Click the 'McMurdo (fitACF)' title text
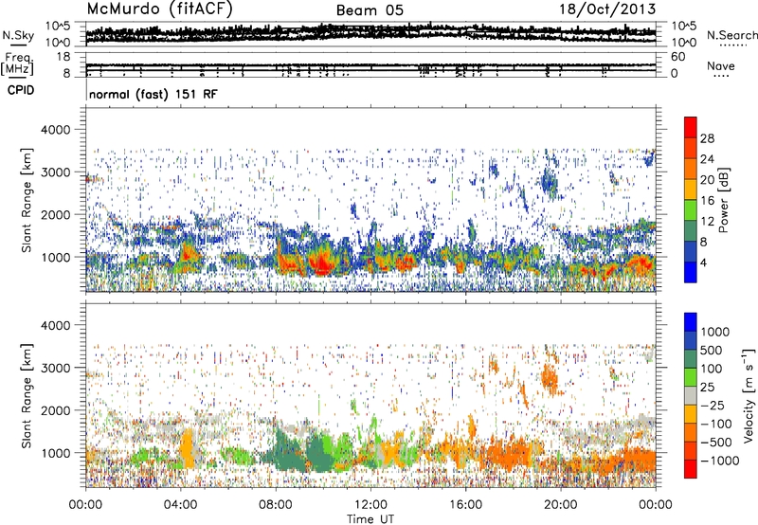Screen dimensions: 758x525 point(159,9)
